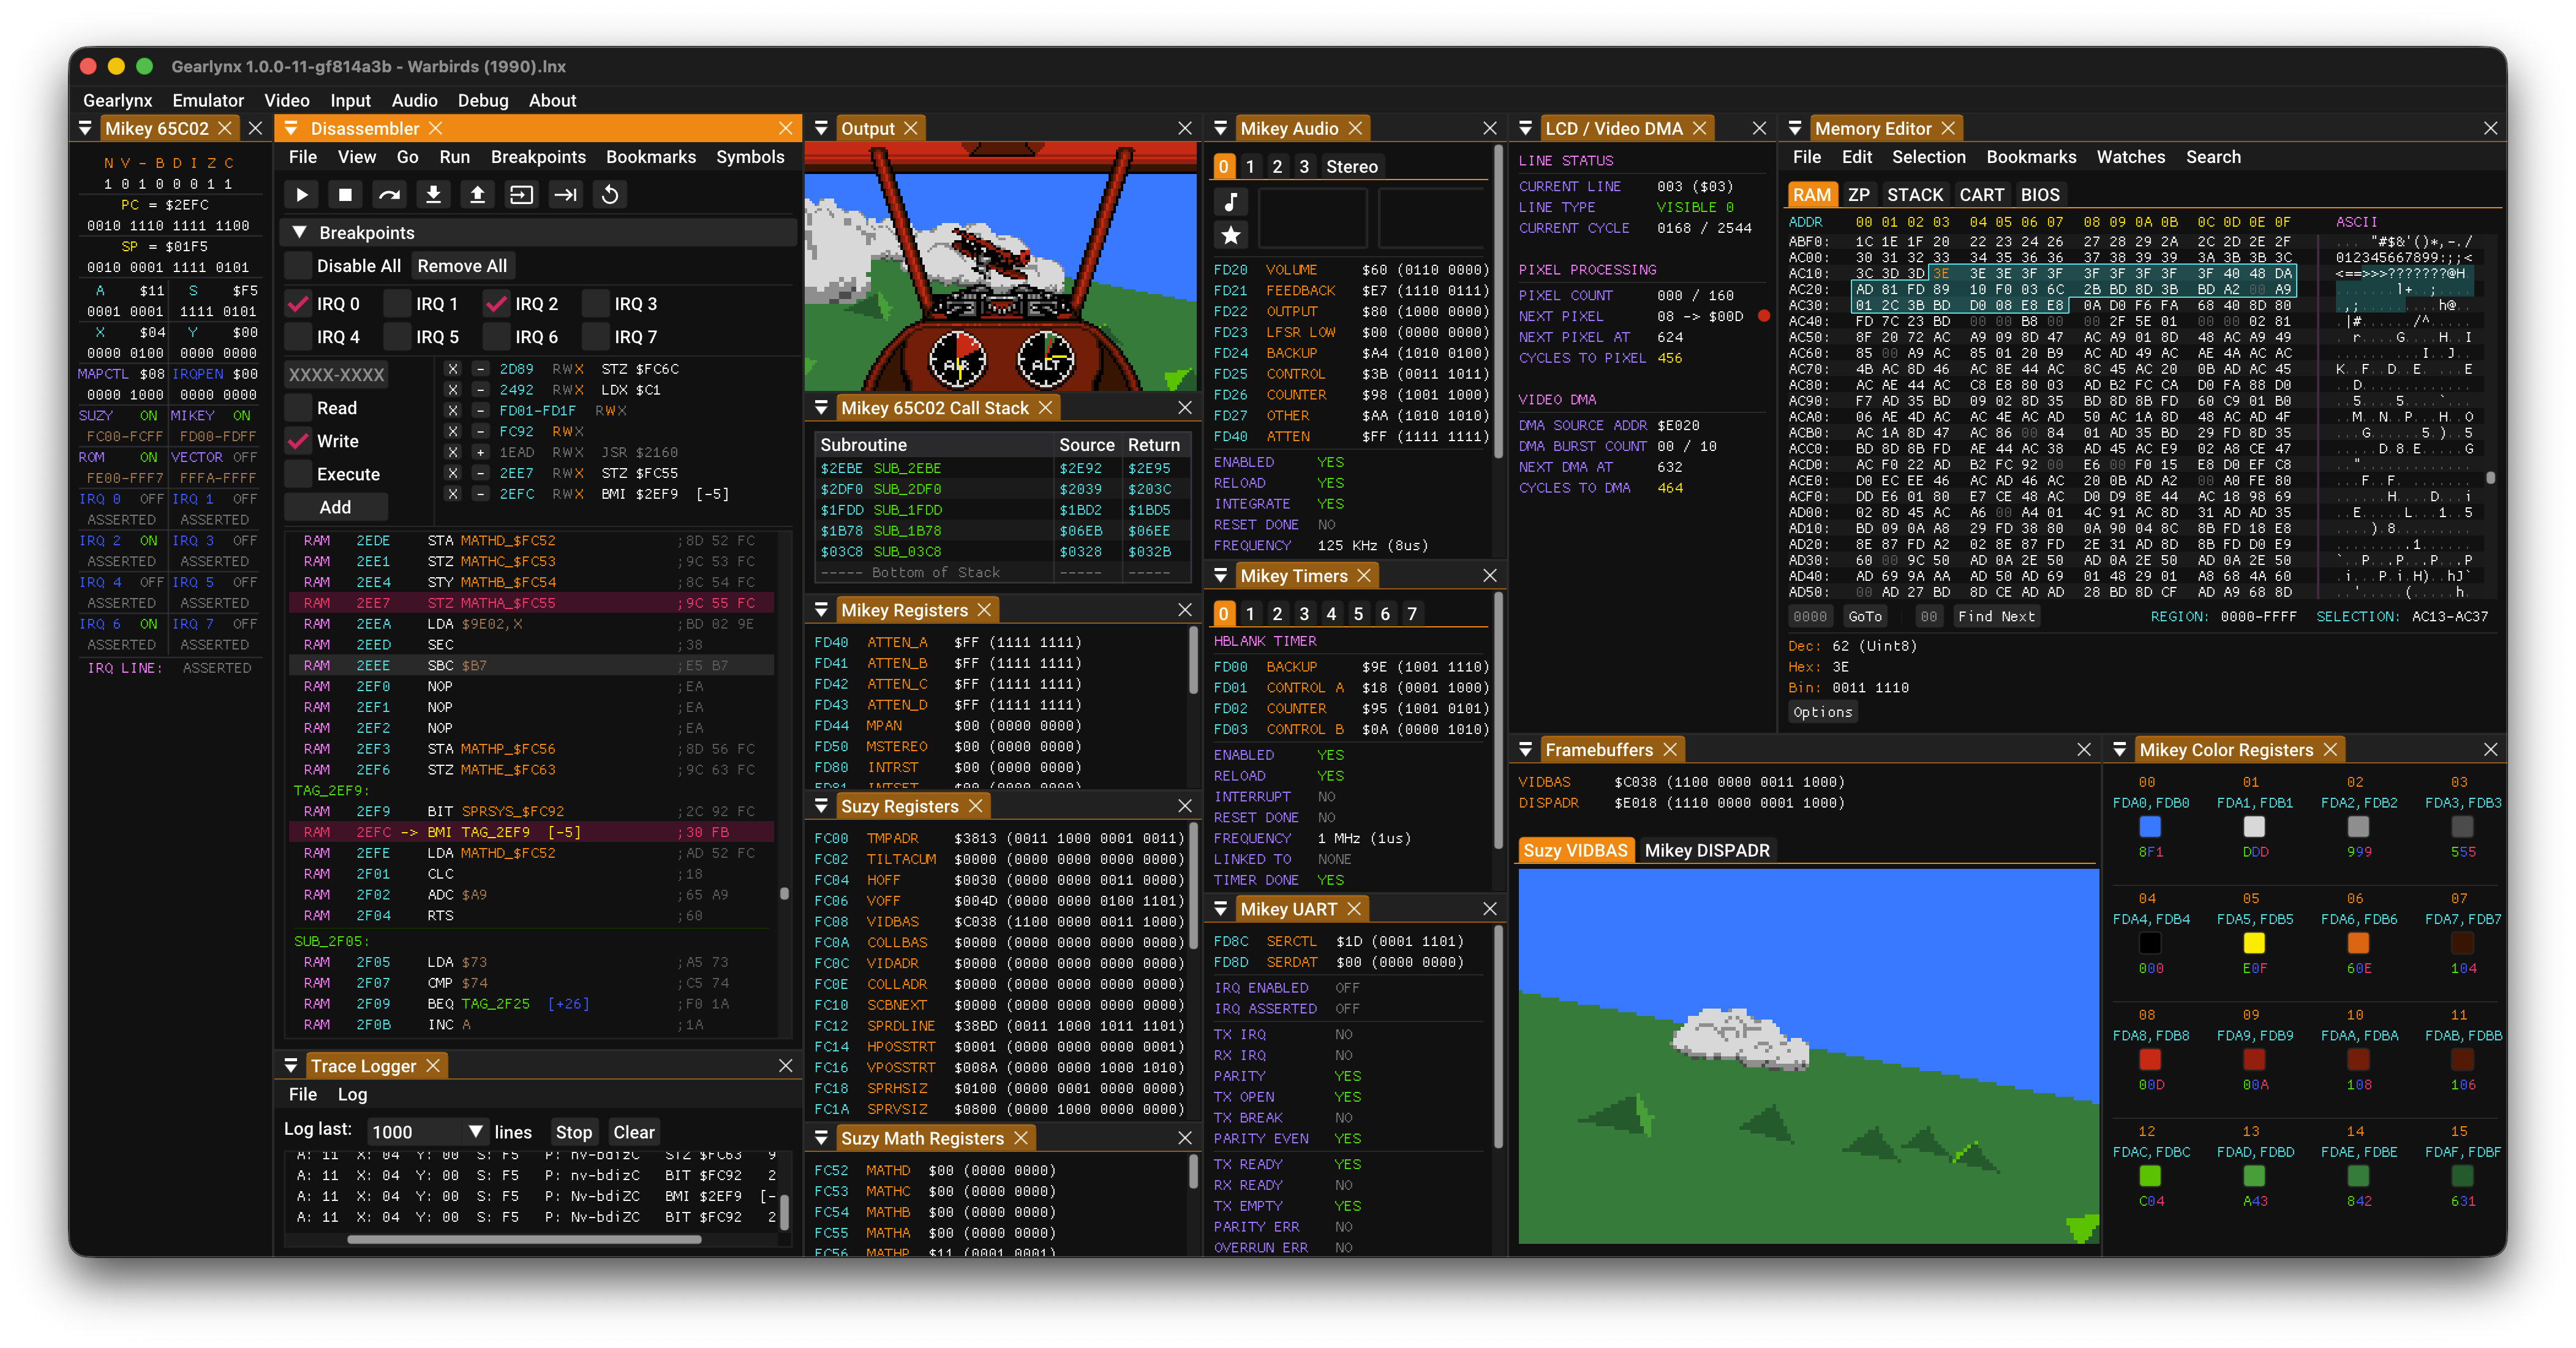
Task: Enable the IRQ 1 breakpoint checkbox
Action: [x=398, y=303]
